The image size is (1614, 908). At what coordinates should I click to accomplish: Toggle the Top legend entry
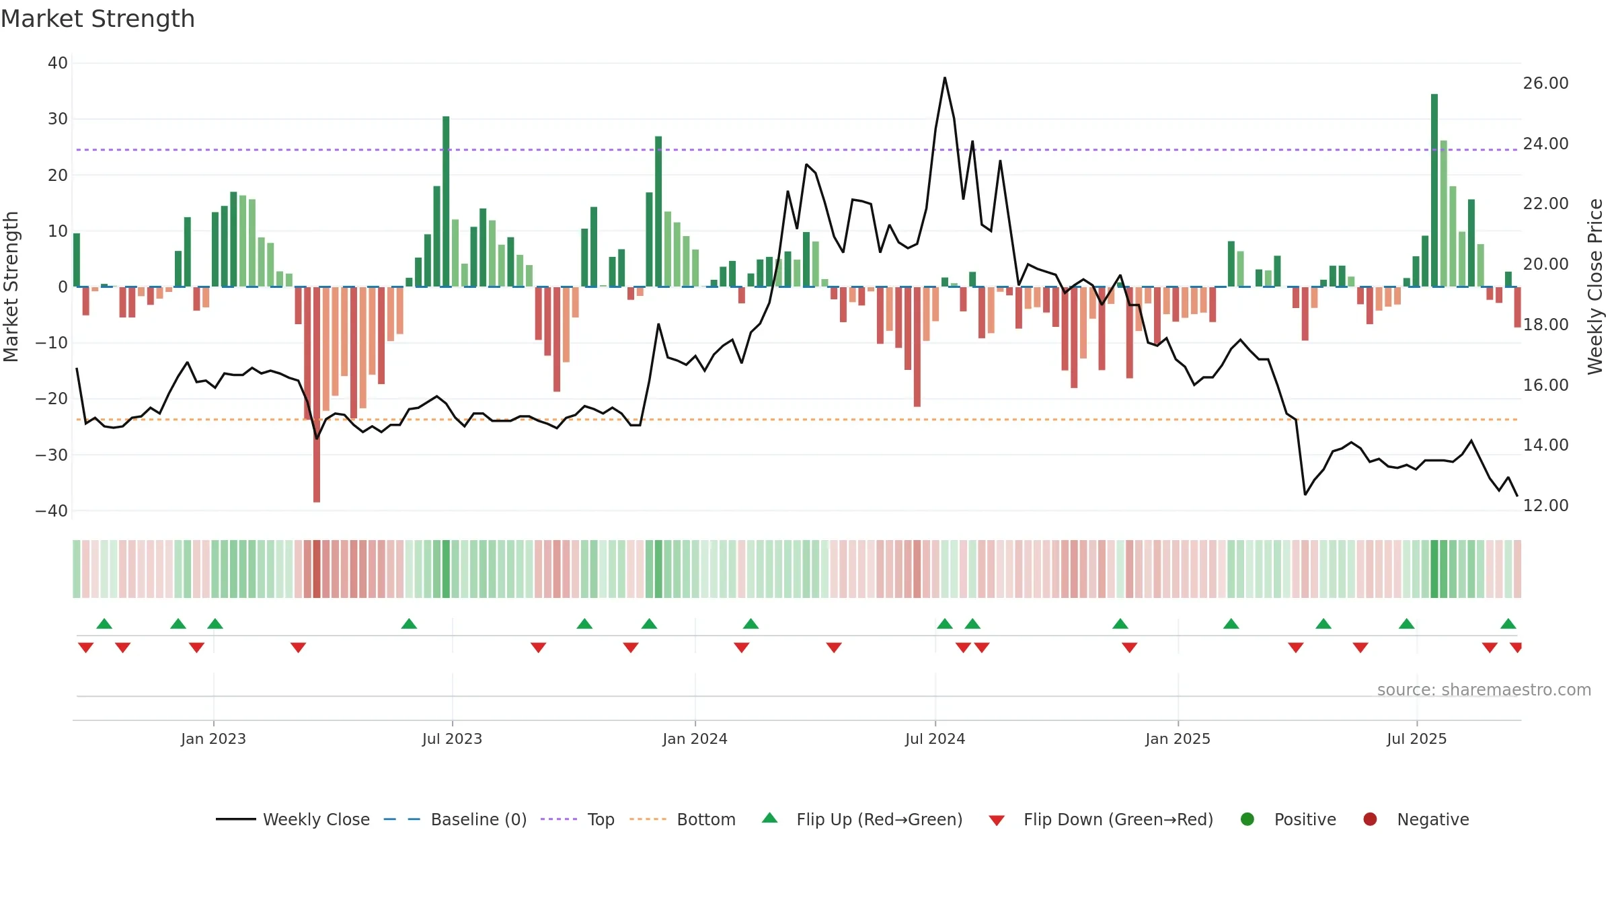point(578,819)
